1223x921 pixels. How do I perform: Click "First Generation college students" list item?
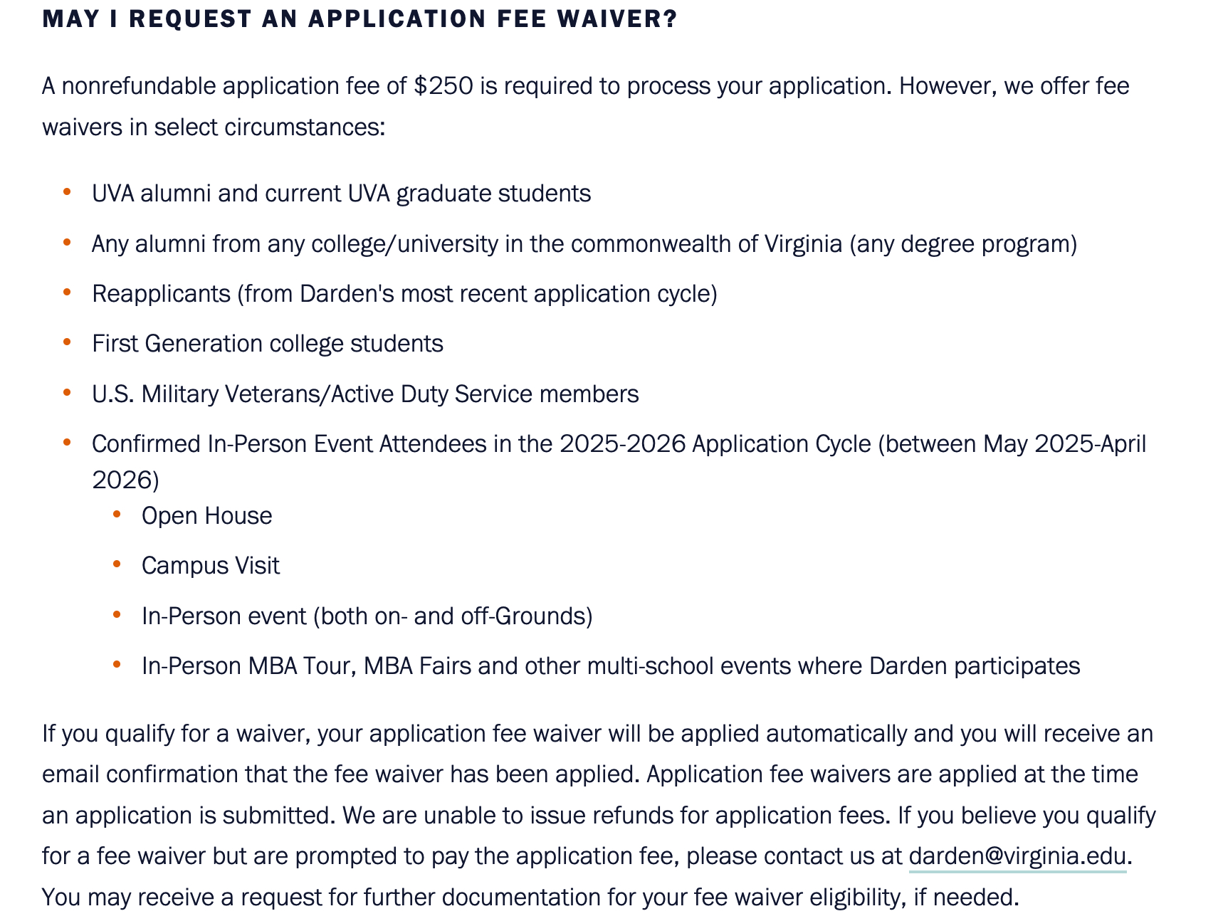(267, 344)
